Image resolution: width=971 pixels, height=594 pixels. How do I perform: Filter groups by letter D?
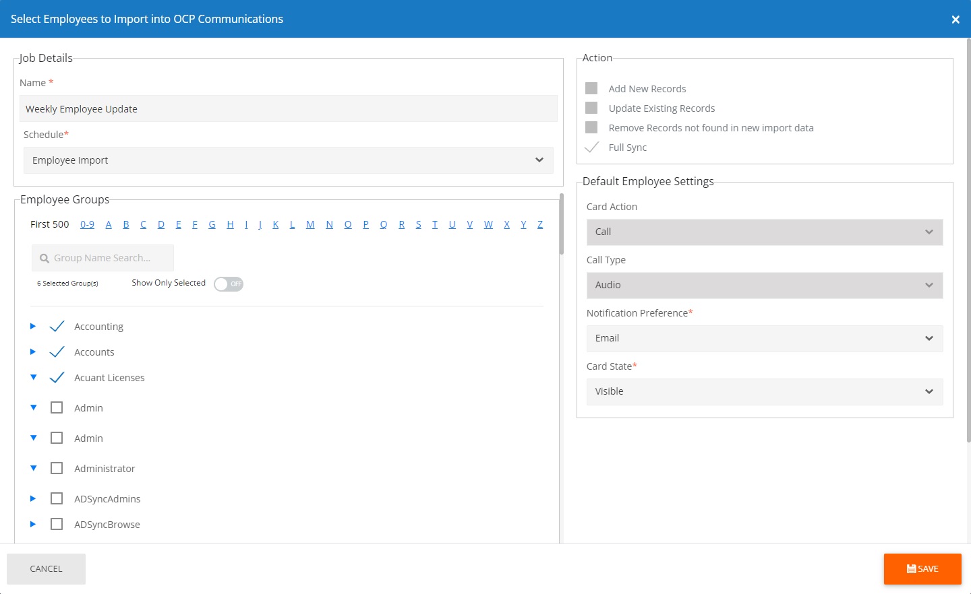coord(161,224)
